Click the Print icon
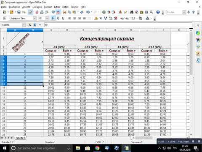Screen dimensions: 202x152 point(42,12)
